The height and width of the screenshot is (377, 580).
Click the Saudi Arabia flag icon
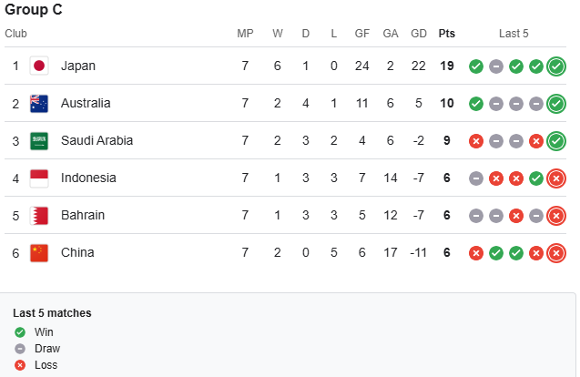tap(39, 140)
